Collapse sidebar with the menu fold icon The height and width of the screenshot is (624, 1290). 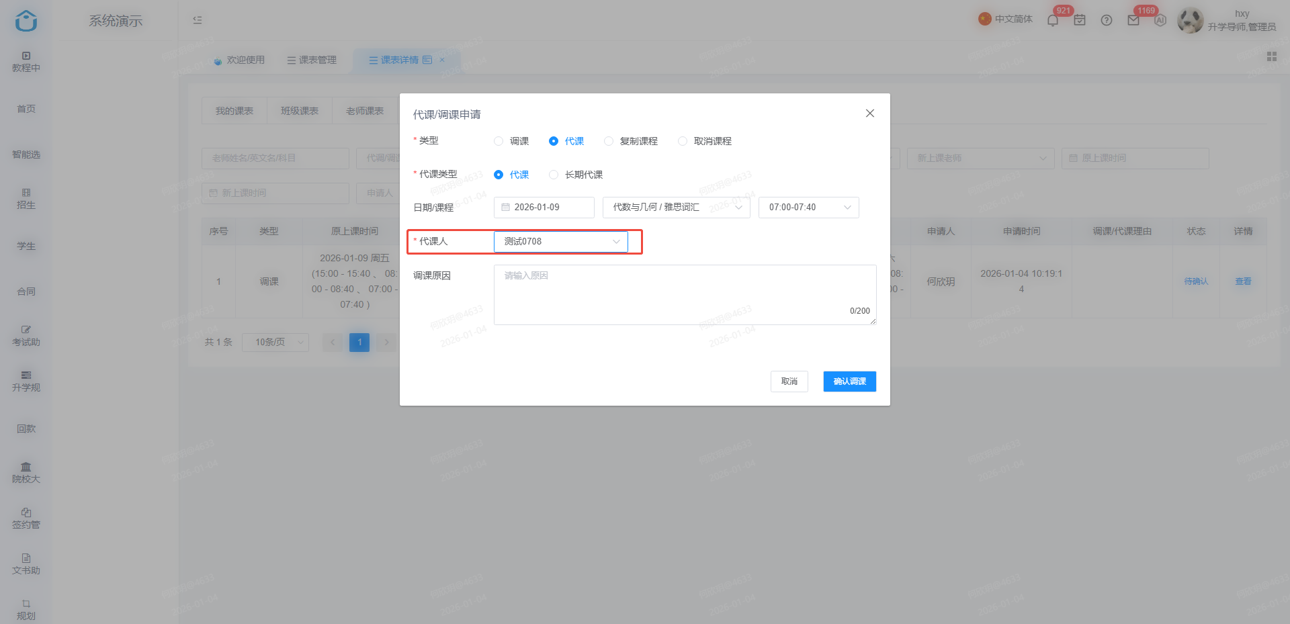[198, 20]
